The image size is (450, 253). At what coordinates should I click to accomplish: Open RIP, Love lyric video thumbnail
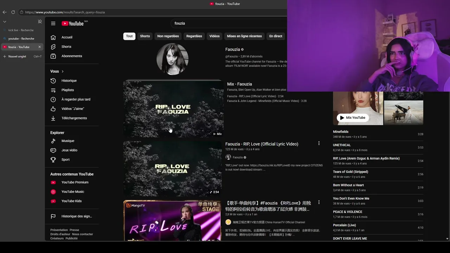[x=172, y=168]
